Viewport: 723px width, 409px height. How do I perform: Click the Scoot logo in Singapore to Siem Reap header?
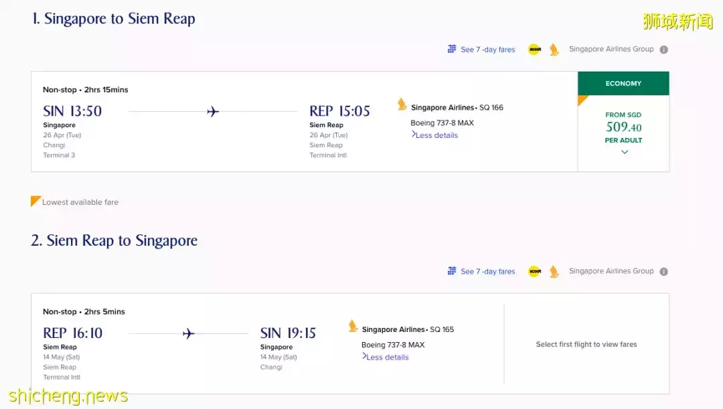click(534, 50)
